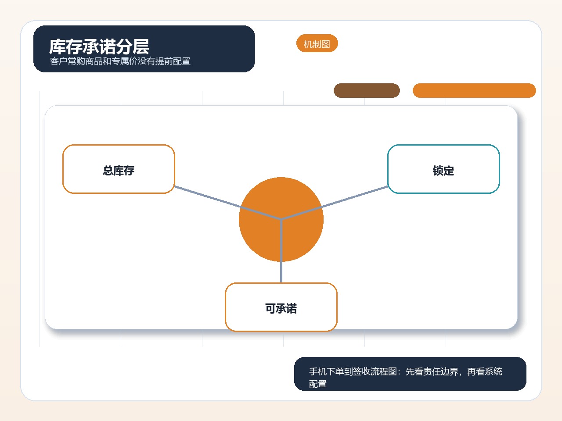Click the orange center circle of the diagram

pyautogui.click(x=281, y=219)
